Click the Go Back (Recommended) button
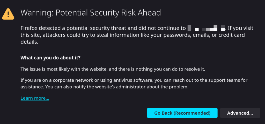This screenshot has width=265, height=124. 182,113
